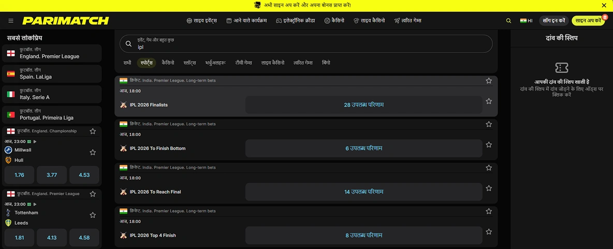Click the gift badge on signup button
This screenshot has height=249, width=613.
[x=605, y=17]
